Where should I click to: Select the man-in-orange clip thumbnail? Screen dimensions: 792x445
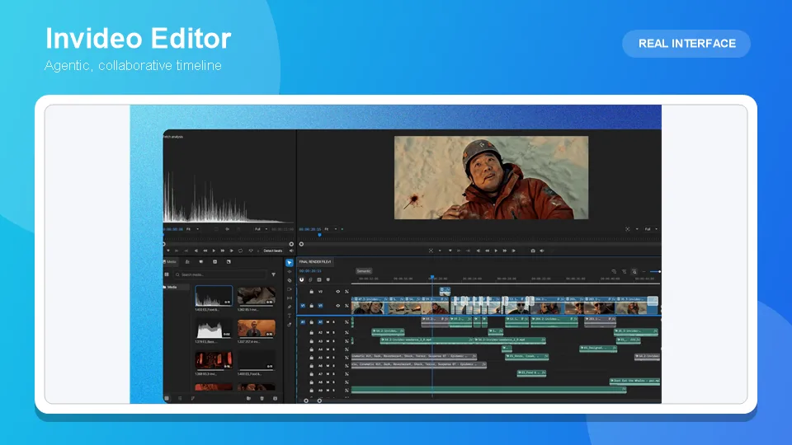tap(256, 329)
